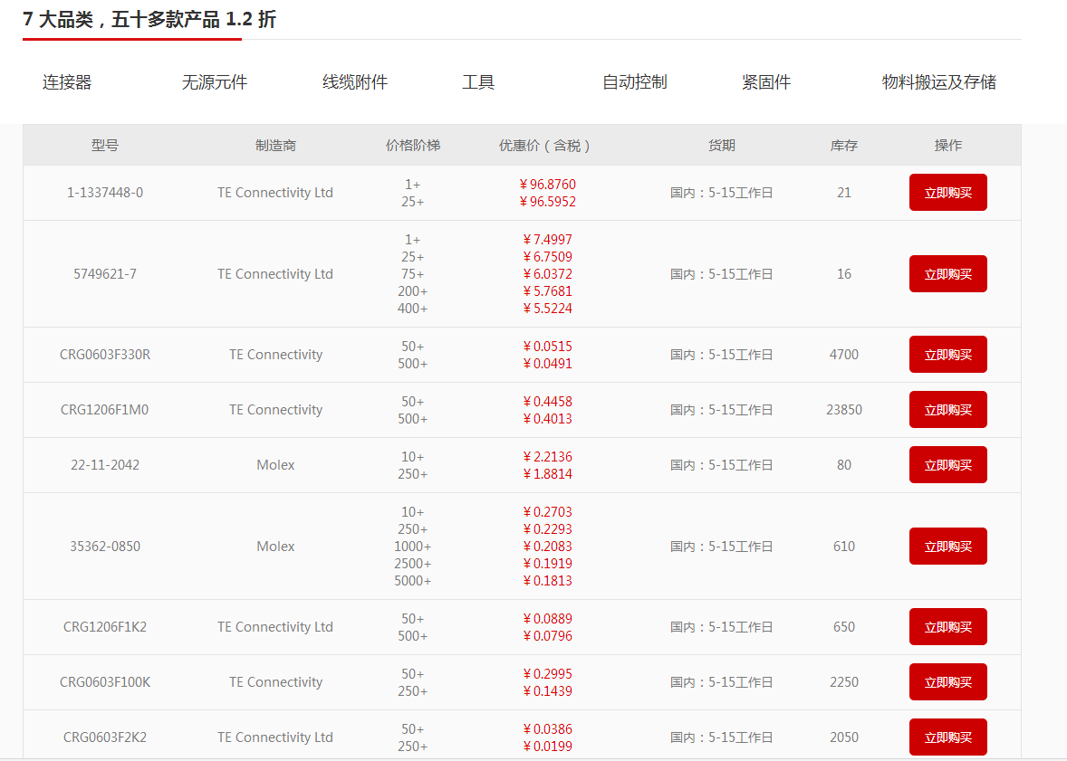Purchase CRG0603F2K2 with 立即购买 button
Image resolution: width=1067 pixels, height=761 pixels.
click(x=947, y=737)
